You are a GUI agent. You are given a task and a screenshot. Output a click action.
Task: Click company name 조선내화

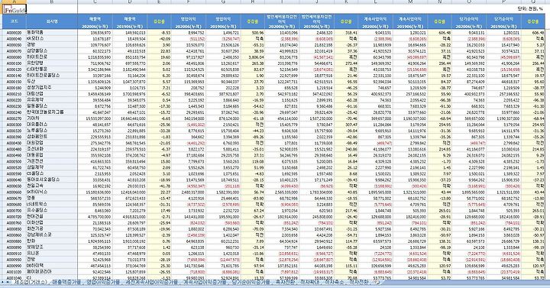[x=34, y=149]
